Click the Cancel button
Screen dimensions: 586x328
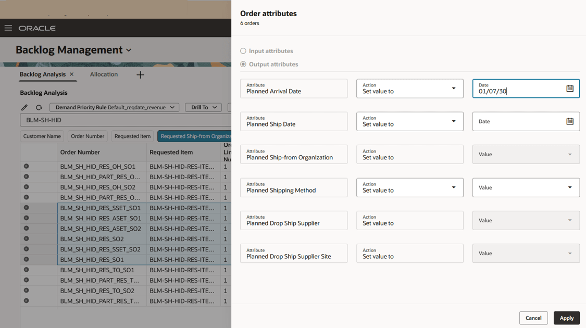coord(533,318)
